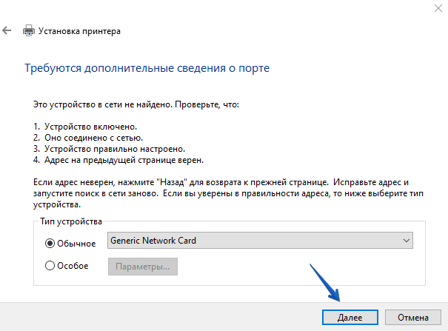The image size is (448, 331).
Task: Click heading Требуются дополнительные сведения о порте
Action: [x=147, y=68]
